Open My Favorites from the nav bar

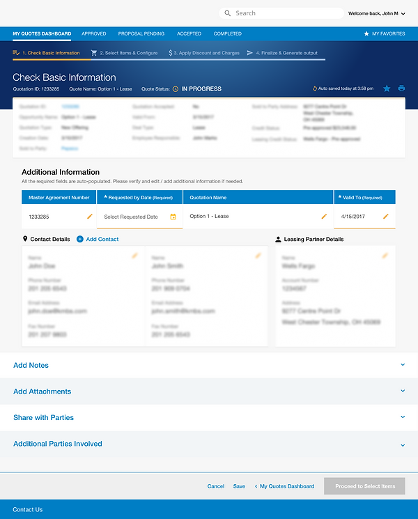(385, 33)
